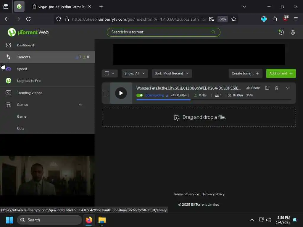
Task: Click Upgrade to Pro in sidebar
Action: (x=47, y=81)
